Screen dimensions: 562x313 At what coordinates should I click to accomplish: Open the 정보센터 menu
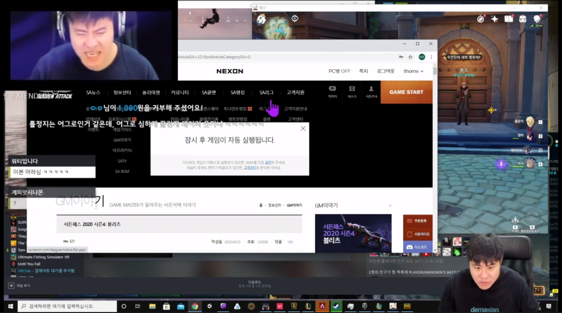coord(122,93)
